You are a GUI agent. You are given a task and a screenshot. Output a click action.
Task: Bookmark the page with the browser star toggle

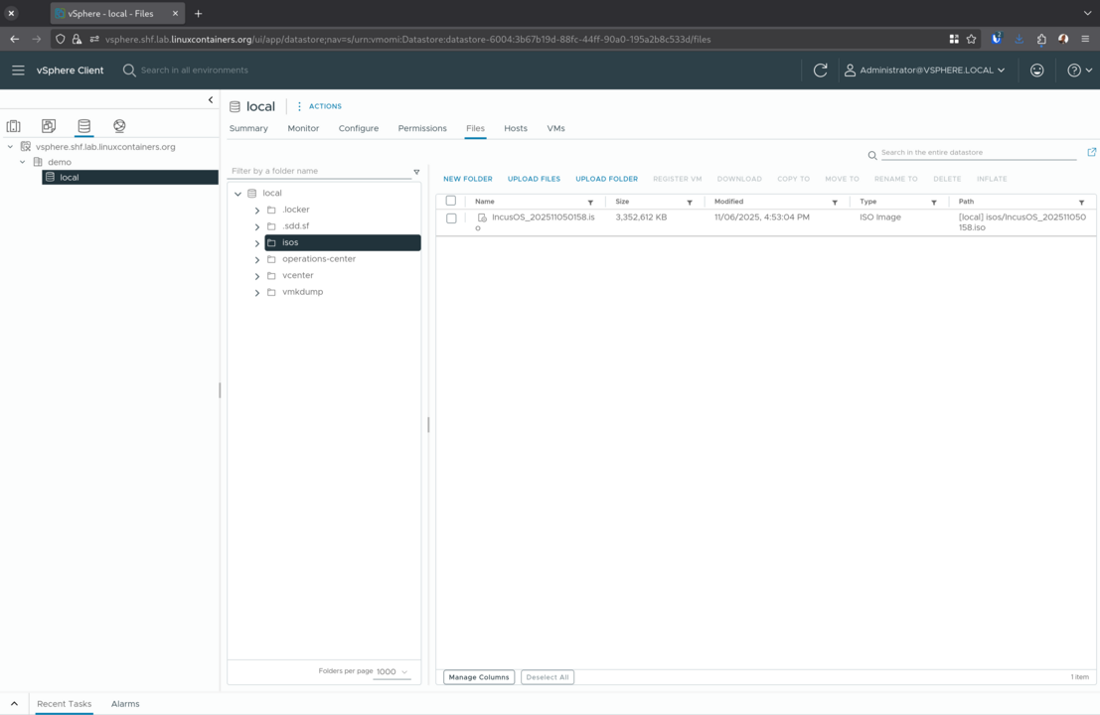click(x=969, y=39)
